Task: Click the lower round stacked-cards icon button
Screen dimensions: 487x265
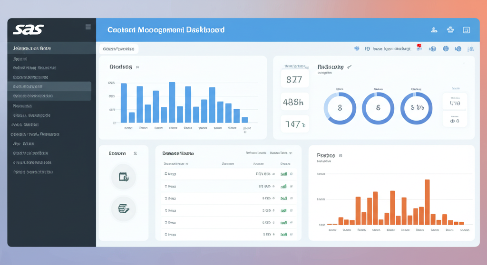Action: [123, 208]
